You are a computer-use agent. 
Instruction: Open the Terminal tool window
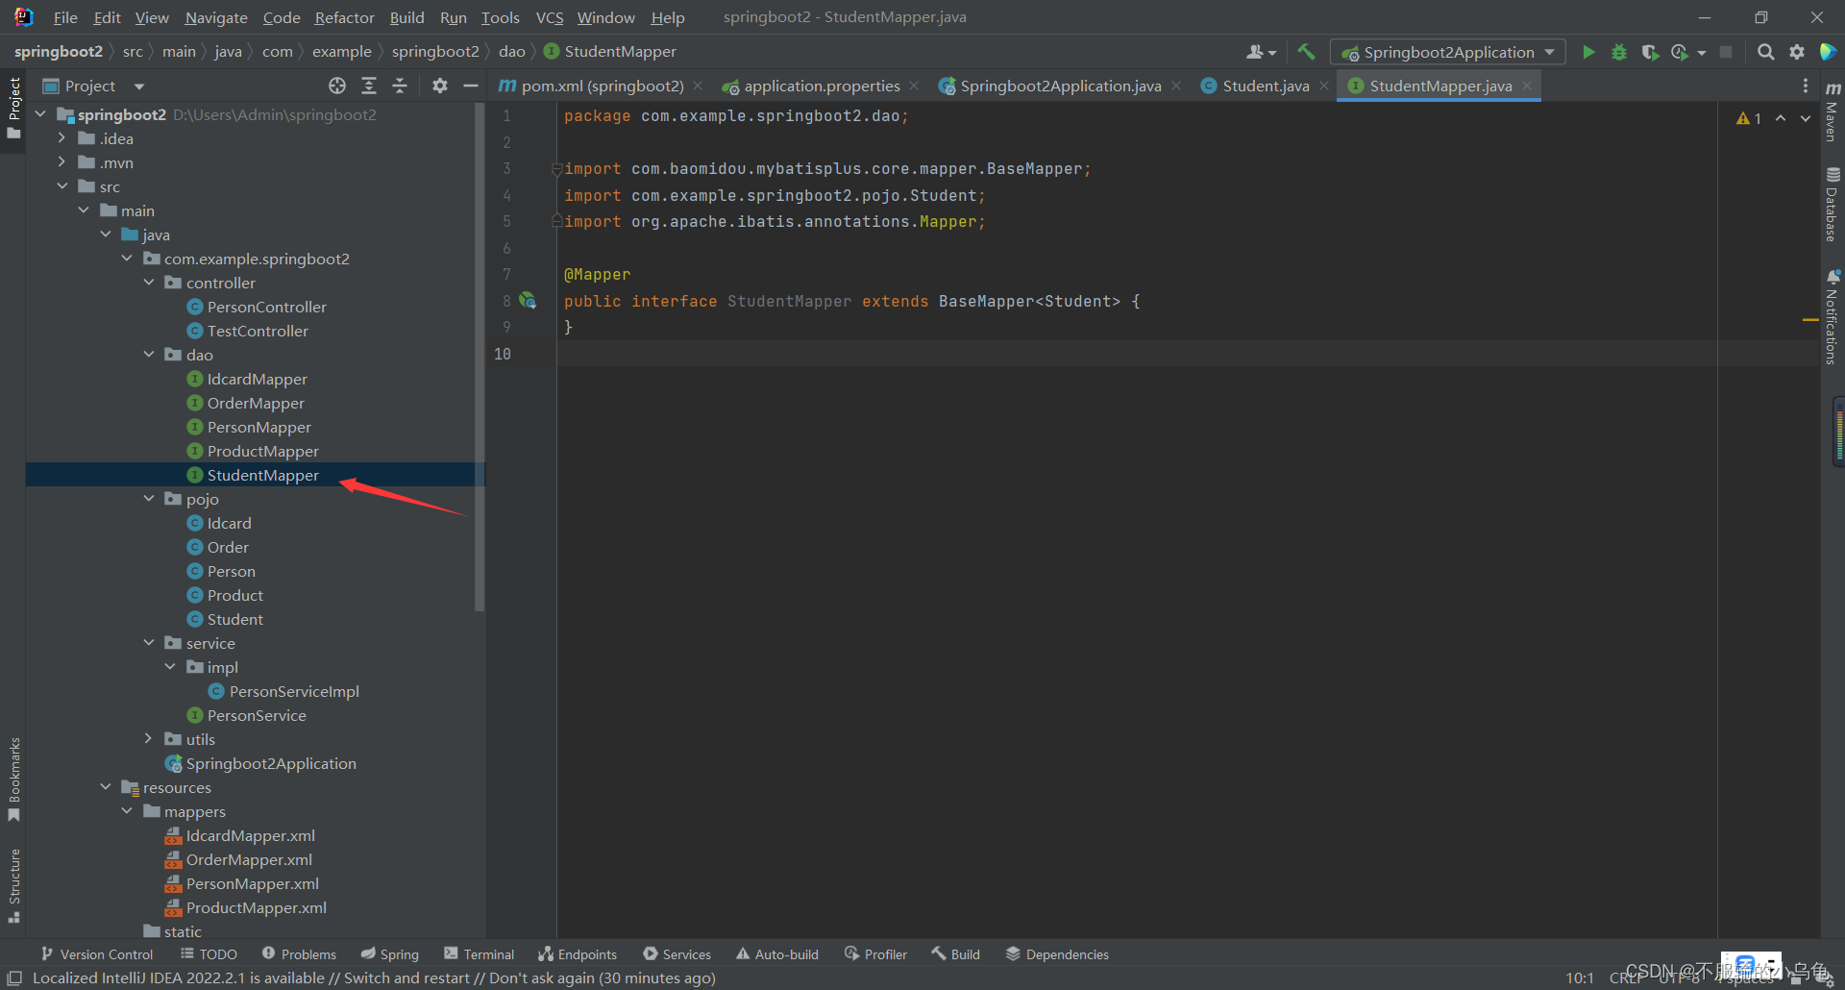[x=479, y=954]
